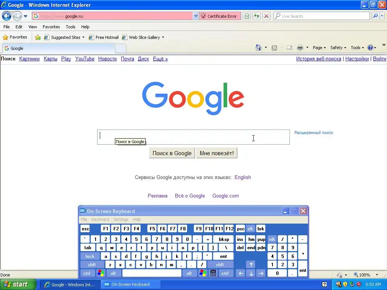Click the bksp key on keyboard
Viewport: 387px width, 290px height.
click(x=224, y=239)
